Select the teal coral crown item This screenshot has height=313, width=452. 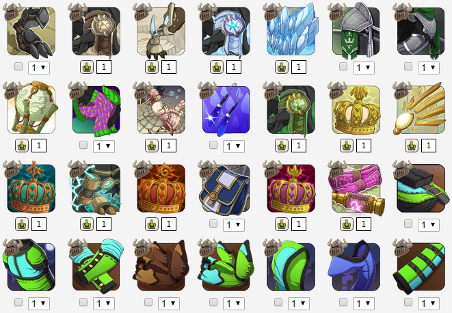click(31, 189)
